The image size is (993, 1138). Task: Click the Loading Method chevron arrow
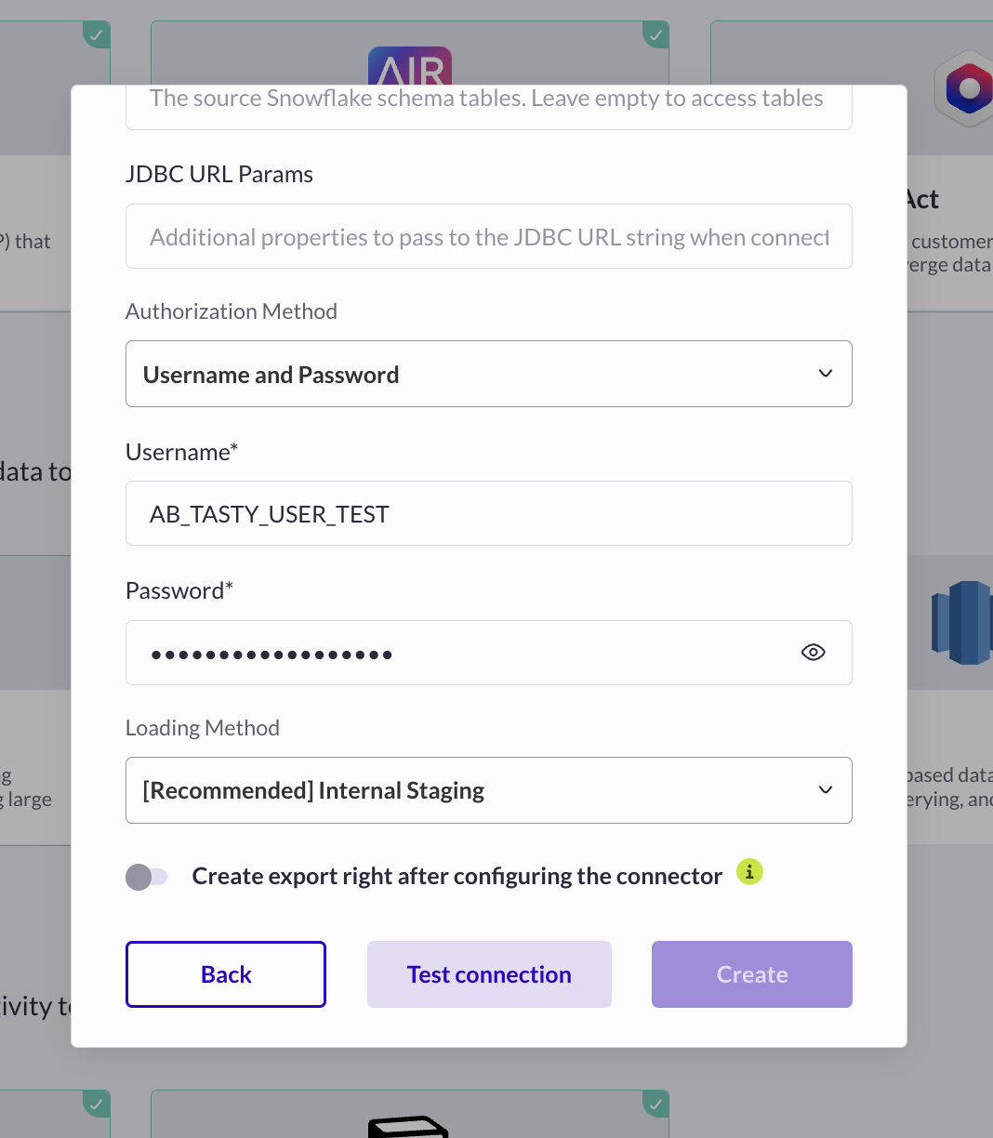coord(825,790)
